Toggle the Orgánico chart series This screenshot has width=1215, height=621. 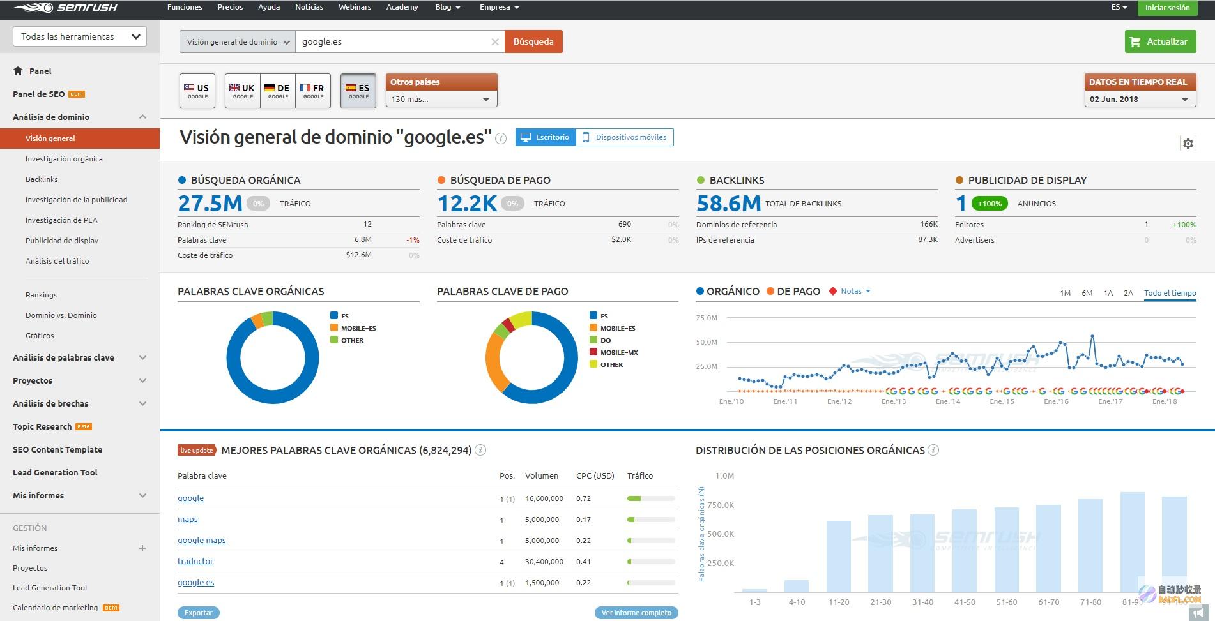(728, 291)
